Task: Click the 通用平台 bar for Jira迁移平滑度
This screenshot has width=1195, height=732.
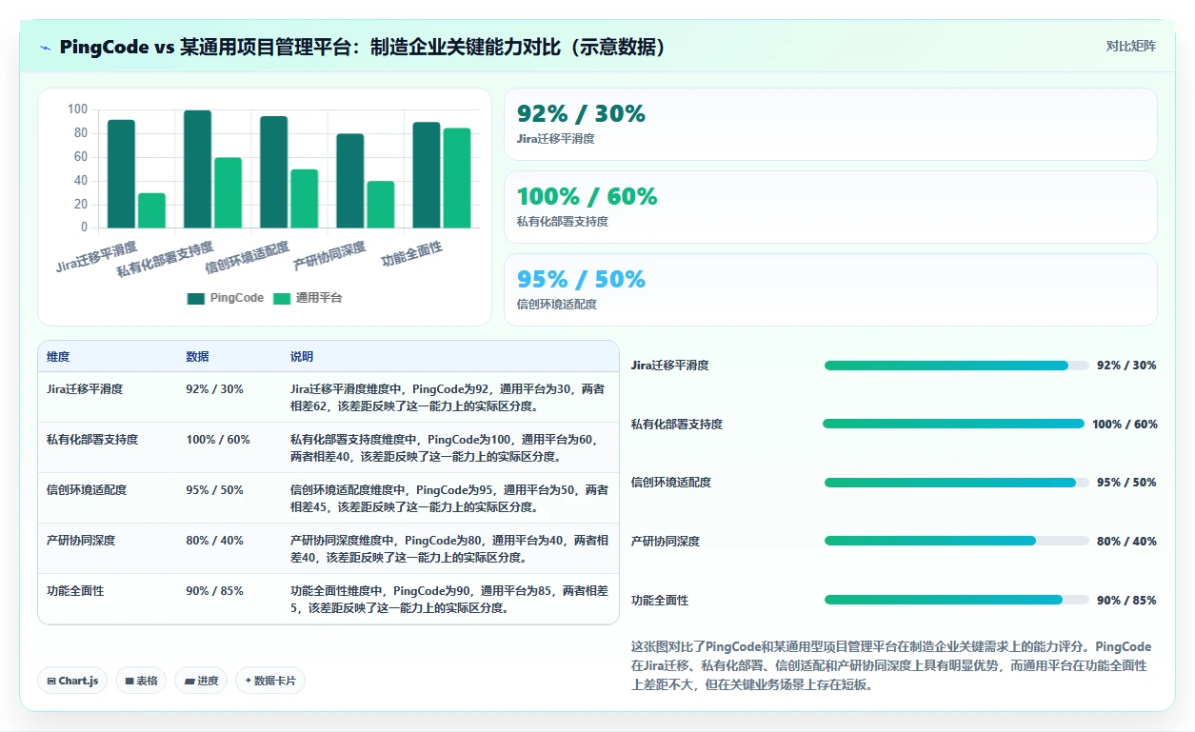Action: click(x=151, y=210)
